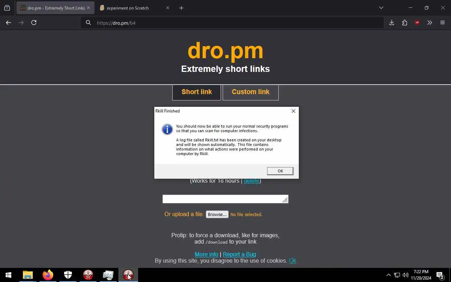Click the No file selected. label
This screenshot has height=282, width=451.
point(246,214)
